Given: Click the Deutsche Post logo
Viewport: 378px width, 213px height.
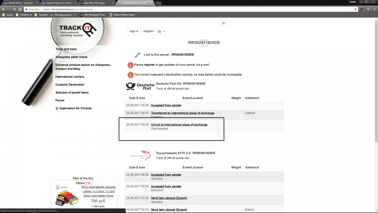Looking at the screenshot, I should [x=140, y=86].
